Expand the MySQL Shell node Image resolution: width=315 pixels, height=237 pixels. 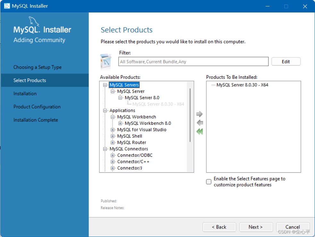tap(112, 136)
